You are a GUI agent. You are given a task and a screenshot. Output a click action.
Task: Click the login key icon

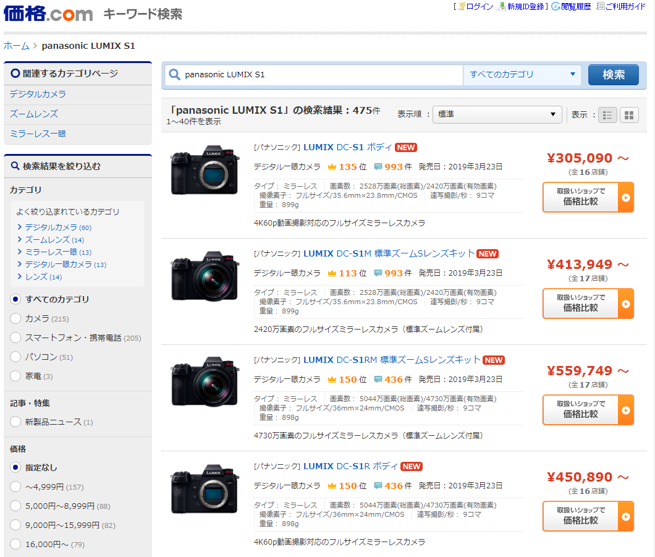coord(462,6)
